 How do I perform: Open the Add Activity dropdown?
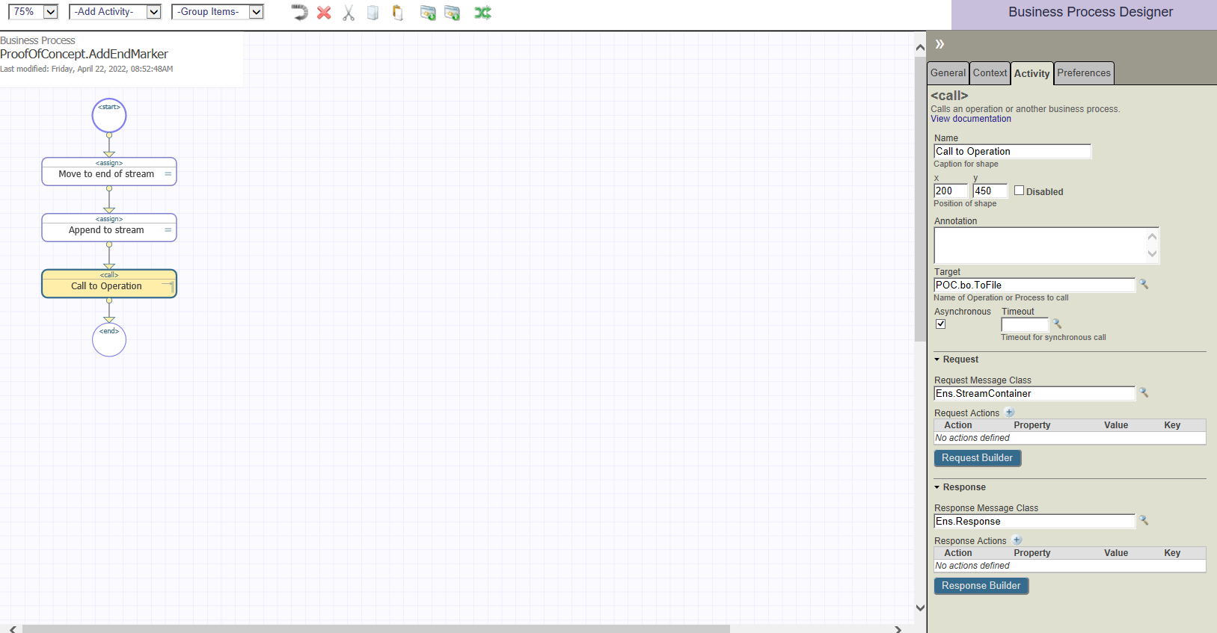[x=115, y=12]
